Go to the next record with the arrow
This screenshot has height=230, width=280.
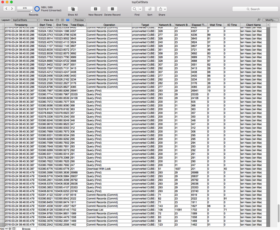pos(12,9)
